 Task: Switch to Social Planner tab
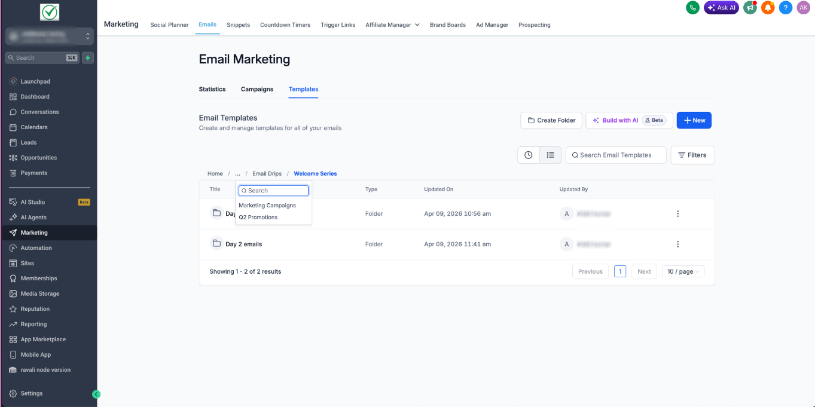169,25
